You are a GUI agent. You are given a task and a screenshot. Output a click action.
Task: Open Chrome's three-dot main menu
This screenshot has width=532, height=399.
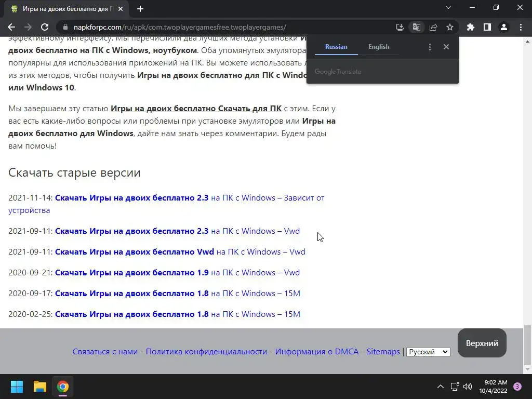(x=521, y=27)
